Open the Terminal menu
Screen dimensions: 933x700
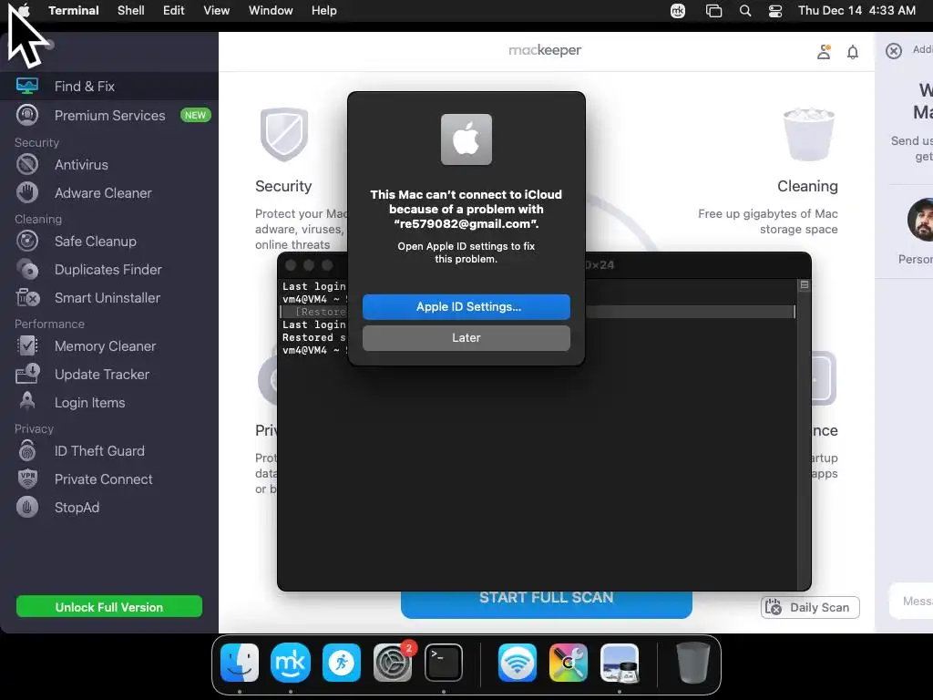point(74,11)
